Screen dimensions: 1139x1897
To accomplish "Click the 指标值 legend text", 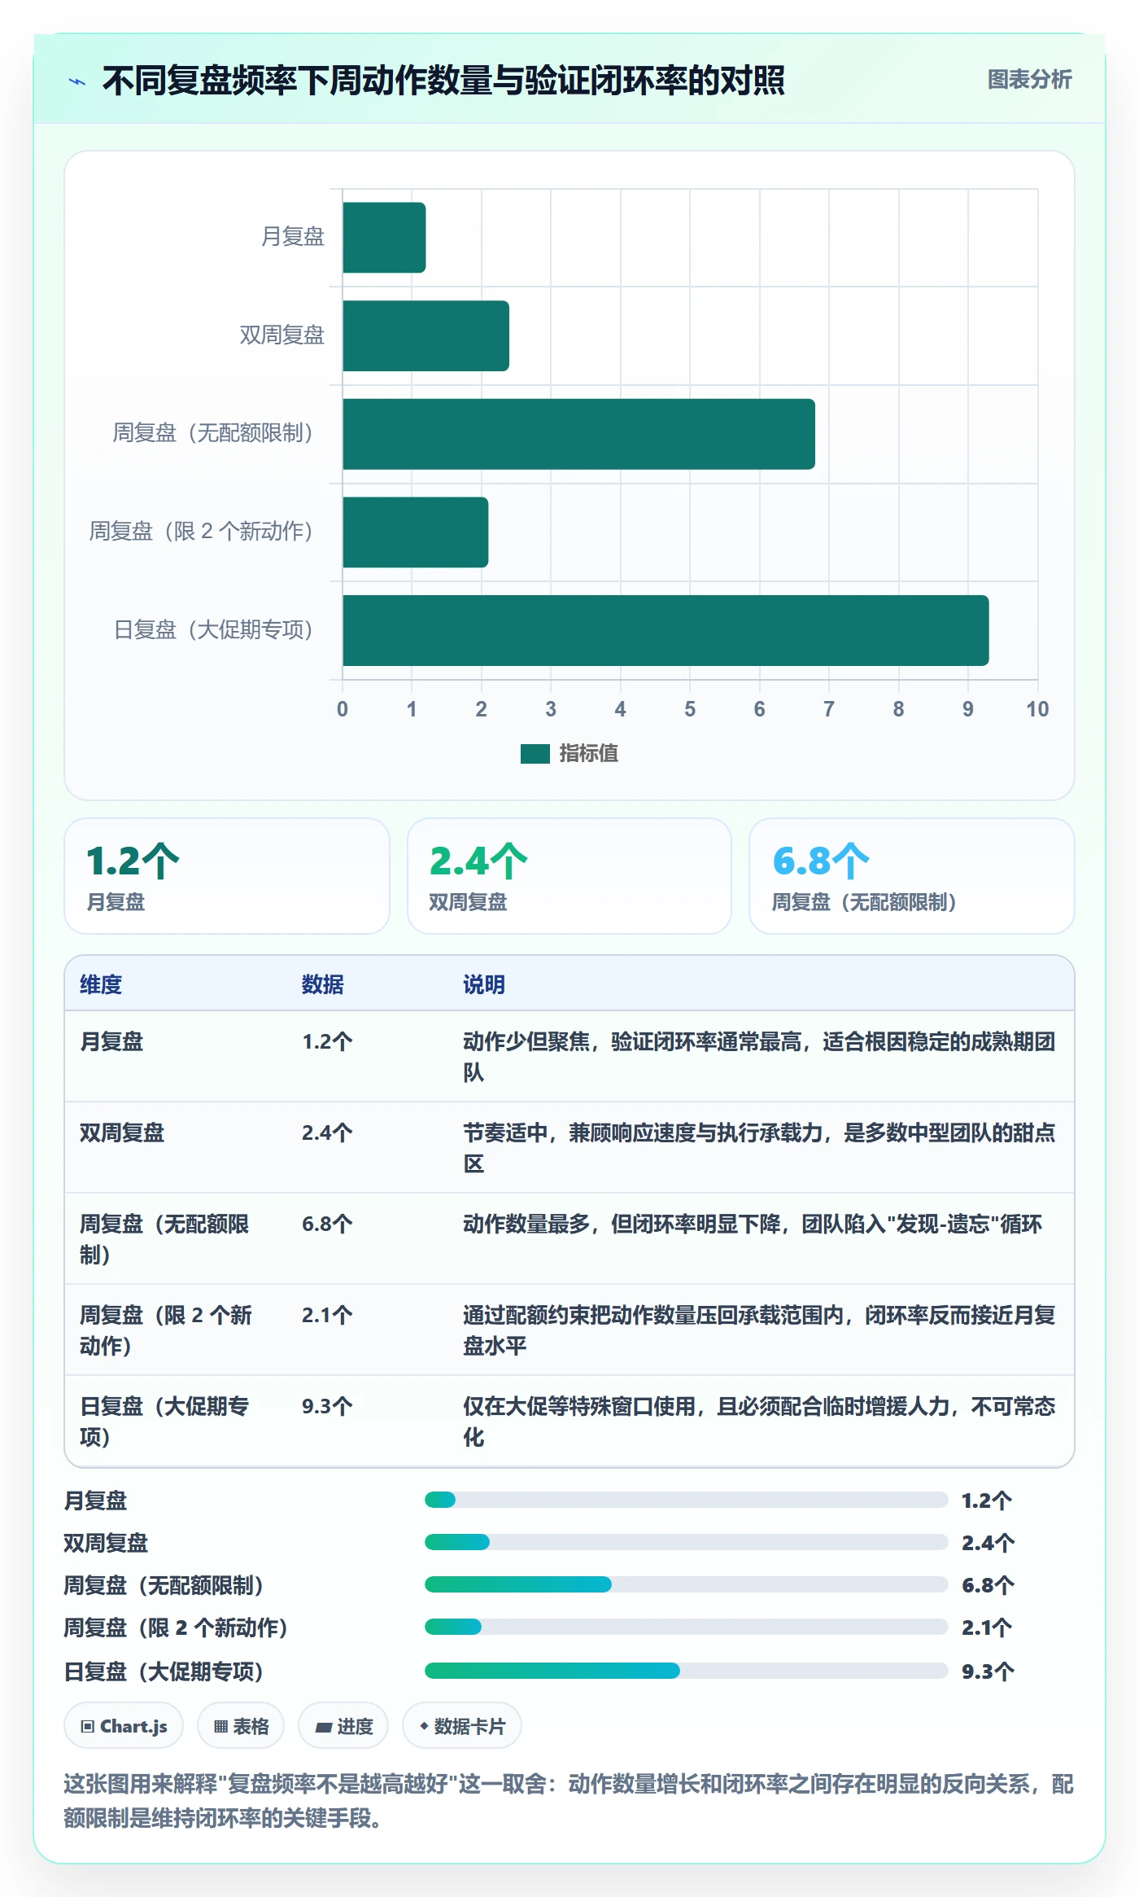I will (588, 754).
